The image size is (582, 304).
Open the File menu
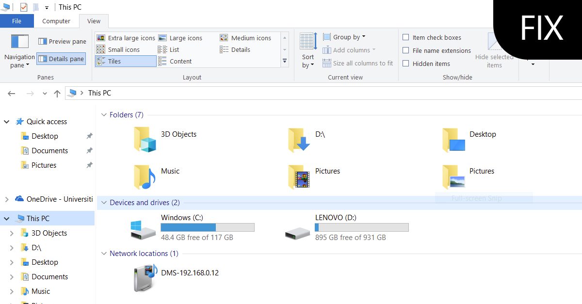[x=17, y=21]
